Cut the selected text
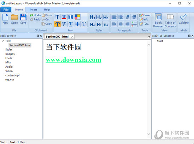 point(46,19)
